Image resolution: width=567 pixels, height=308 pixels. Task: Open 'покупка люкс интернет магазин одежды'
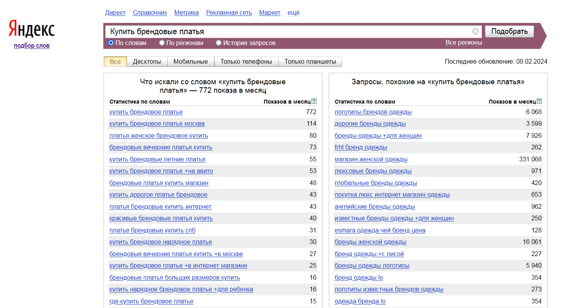[x=392, y=195]
